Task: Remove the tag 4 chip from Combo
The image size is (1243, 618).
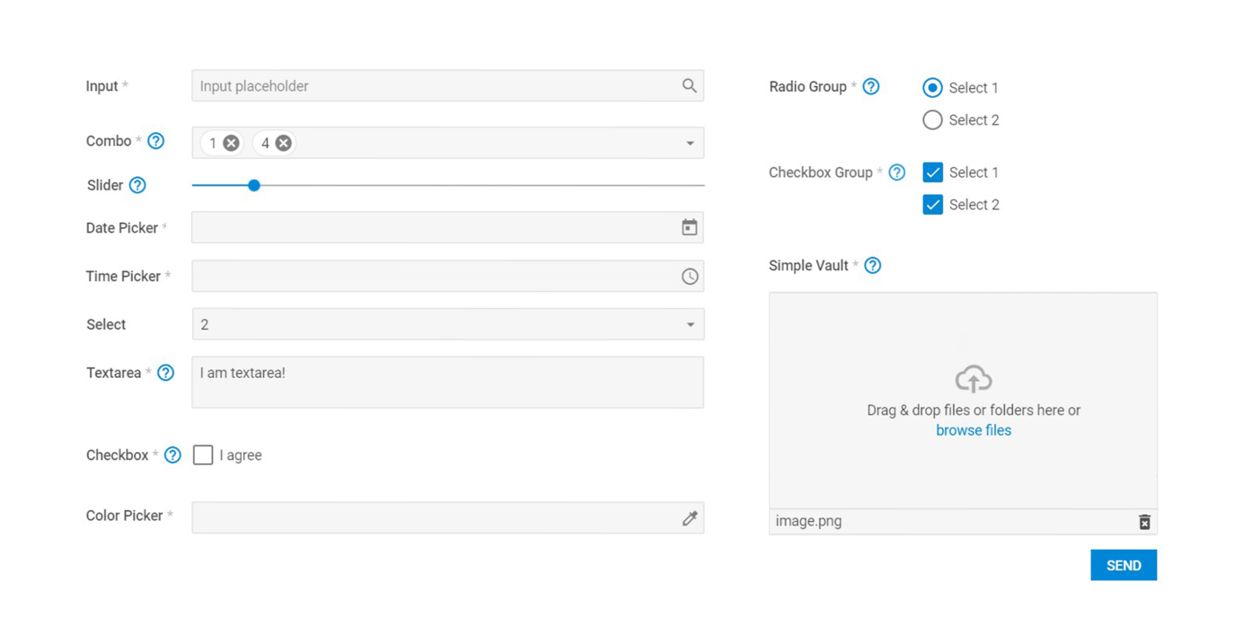Action: (x=283, y=143)
